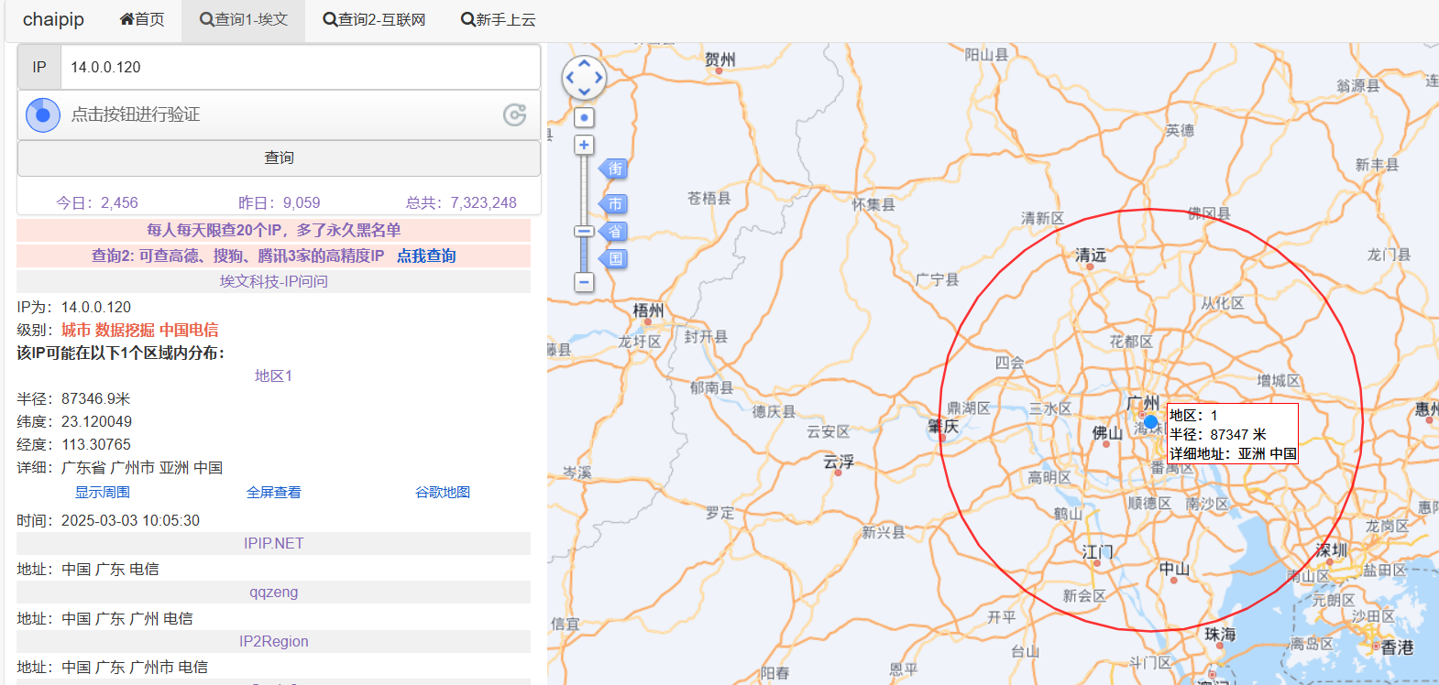This screenshot has height=685, width=1439.
Task: Click the 每人每天限查20个IP notice
Action: click(x=273, y=230)
